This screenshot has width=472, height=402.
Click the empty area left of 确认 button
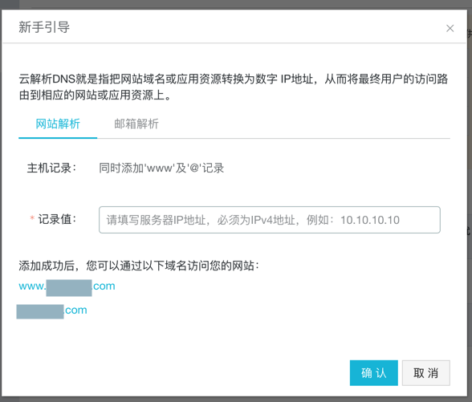[181, 373]
